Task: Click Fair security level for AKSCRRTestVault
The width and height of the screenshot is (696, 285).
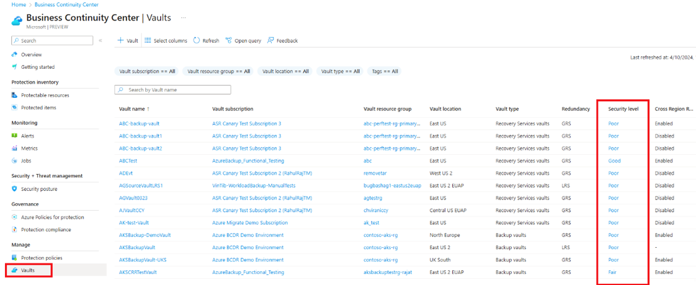Action: (x=612, y=272)
